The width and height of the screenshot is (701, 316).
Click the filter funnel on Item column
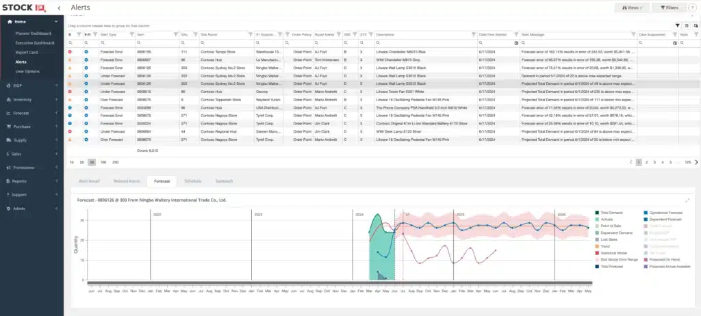point(176,34)
